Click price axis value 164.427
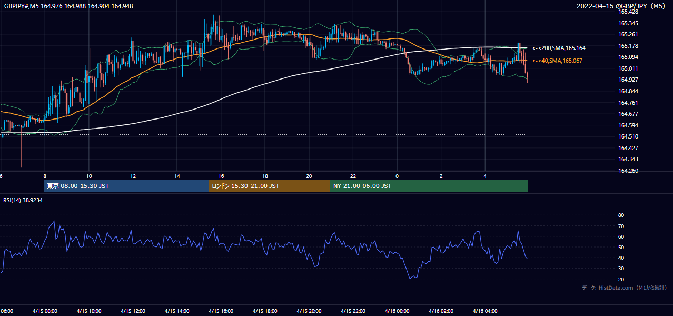The height and width of the screenshot is (316, 673). pos(628,148)
